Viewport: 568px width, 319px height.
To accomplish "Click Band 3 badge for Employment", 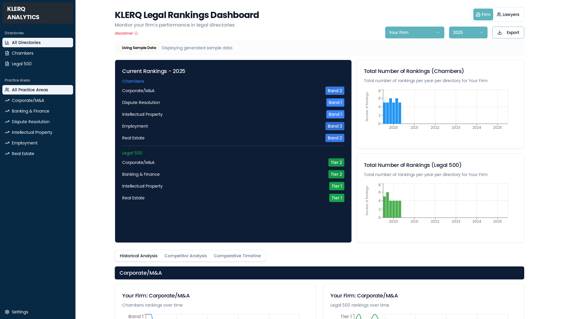I will (x=335, y=126).
